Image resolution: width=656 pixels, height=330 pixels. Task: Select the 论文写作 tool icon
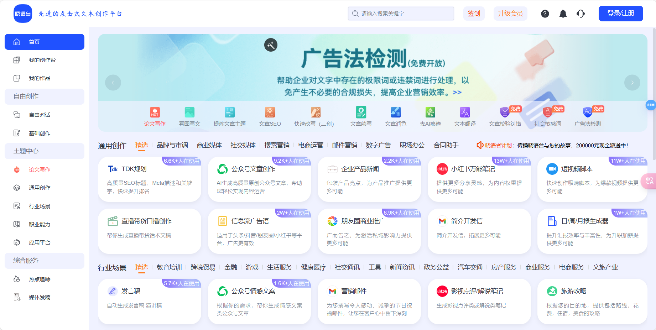(x=155, y=112)
